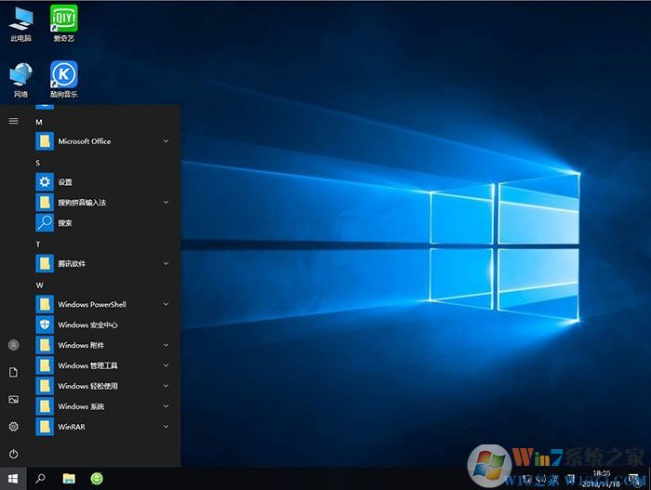
Task: Click the Windows Start button
Action: click(13, 478)
